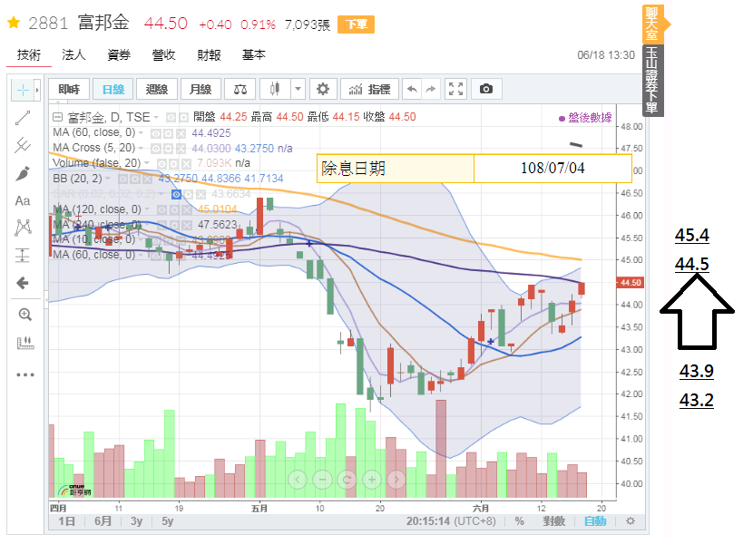Click the chart zoom-in plus button
This screenshot has height=544, width=753.
(x=372, y=480)
